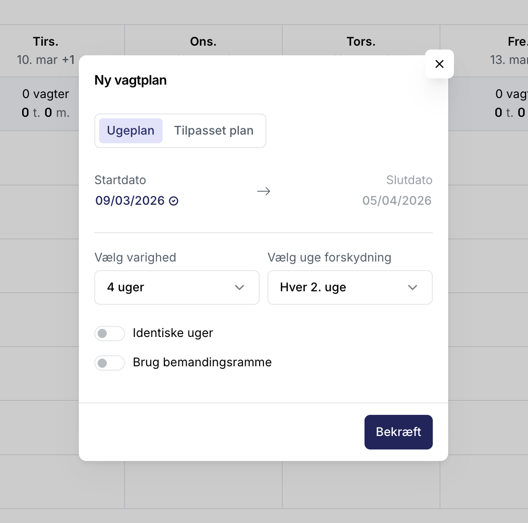
Task: Expand the Vælg uge forskydning dropdown
Action: pos(350,287)
